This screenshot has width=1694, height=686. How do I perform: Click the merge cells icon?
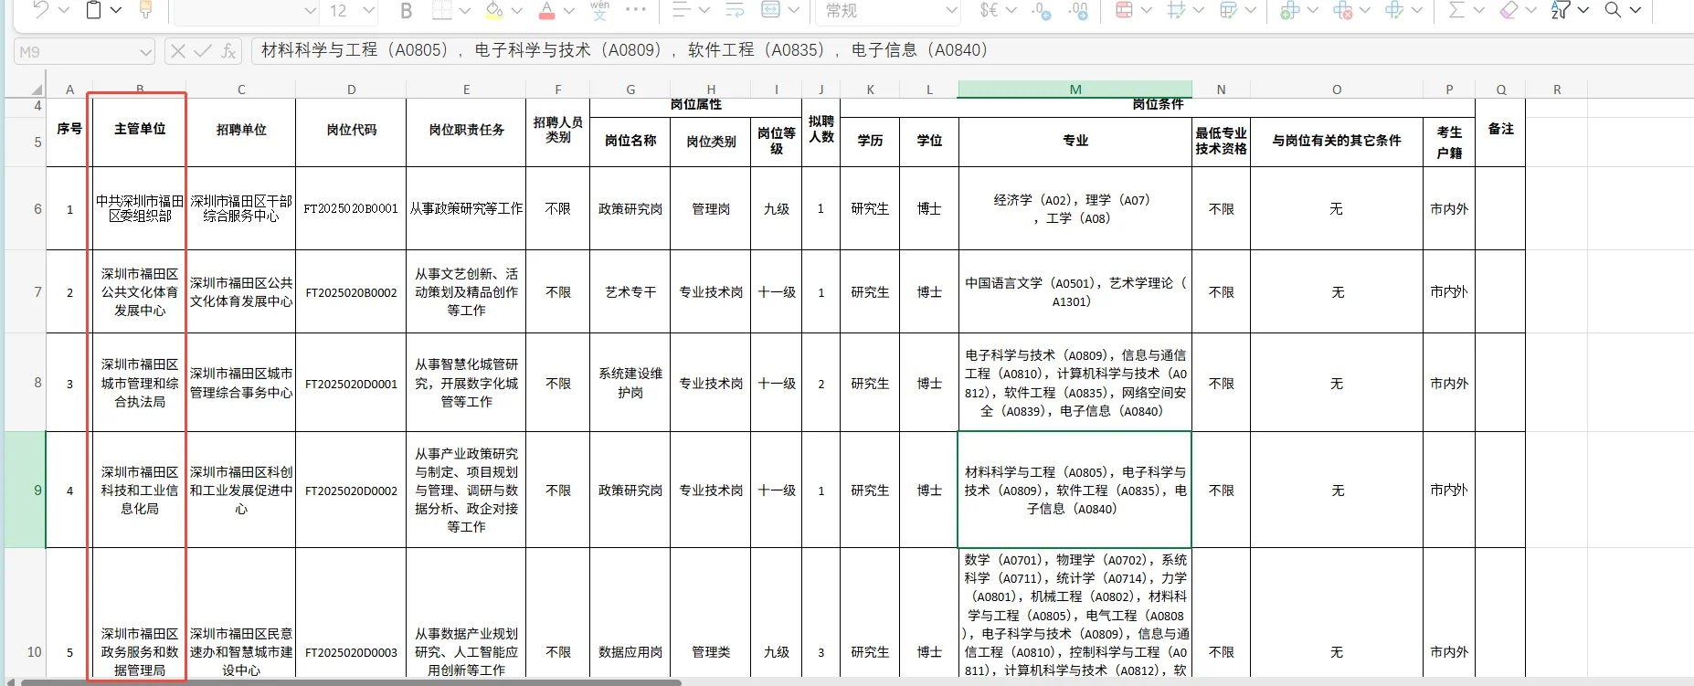coord(771,10)
